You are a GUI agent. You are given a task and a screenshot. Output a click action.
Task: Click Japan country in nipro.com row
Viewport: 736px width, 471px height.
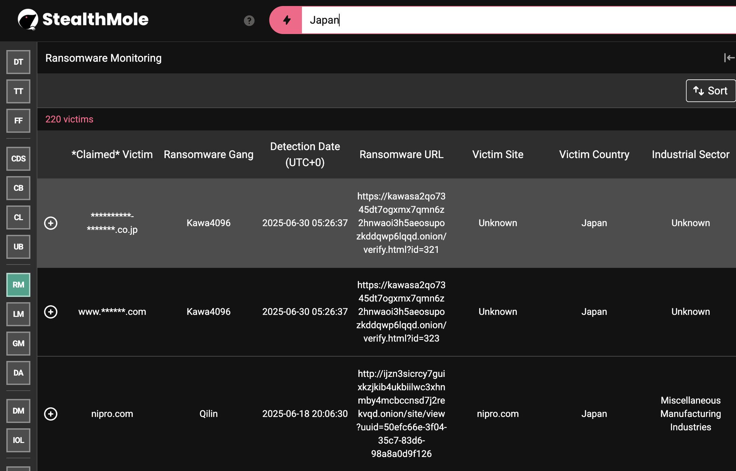click(x=594, y=414)
